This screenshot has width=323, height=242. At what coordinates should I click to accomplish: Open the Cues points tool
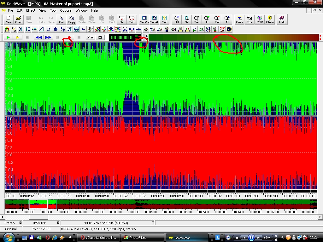pos(239,20)
